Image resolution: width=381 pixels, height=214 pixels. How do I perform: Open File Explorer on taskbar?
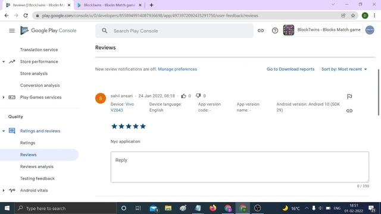(168, 208)
